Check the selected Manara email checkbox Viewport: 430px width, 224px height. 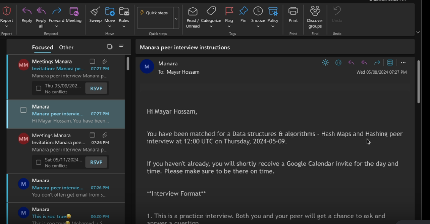24,110
